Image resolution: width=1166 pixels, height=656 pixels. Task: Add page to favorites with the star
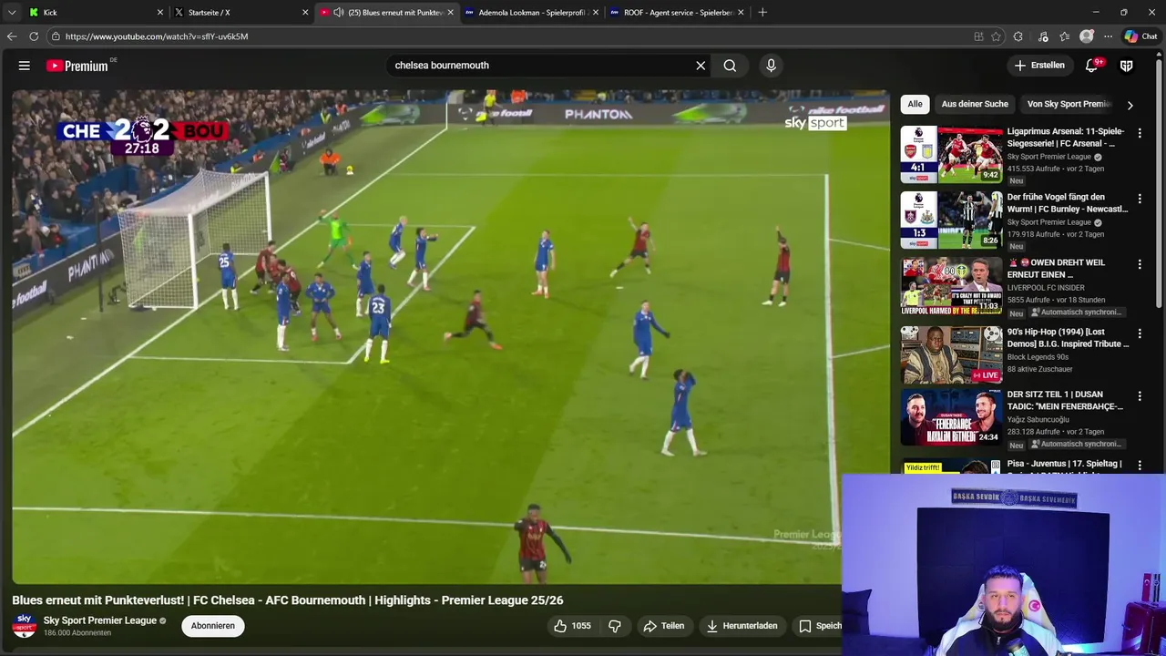[996, 36]
